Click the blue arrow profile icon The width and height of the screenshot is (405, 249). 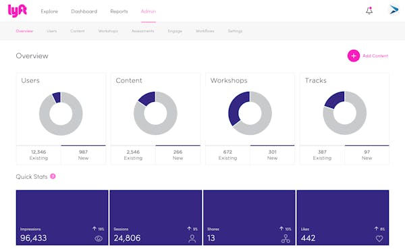(x=394, y=10)
